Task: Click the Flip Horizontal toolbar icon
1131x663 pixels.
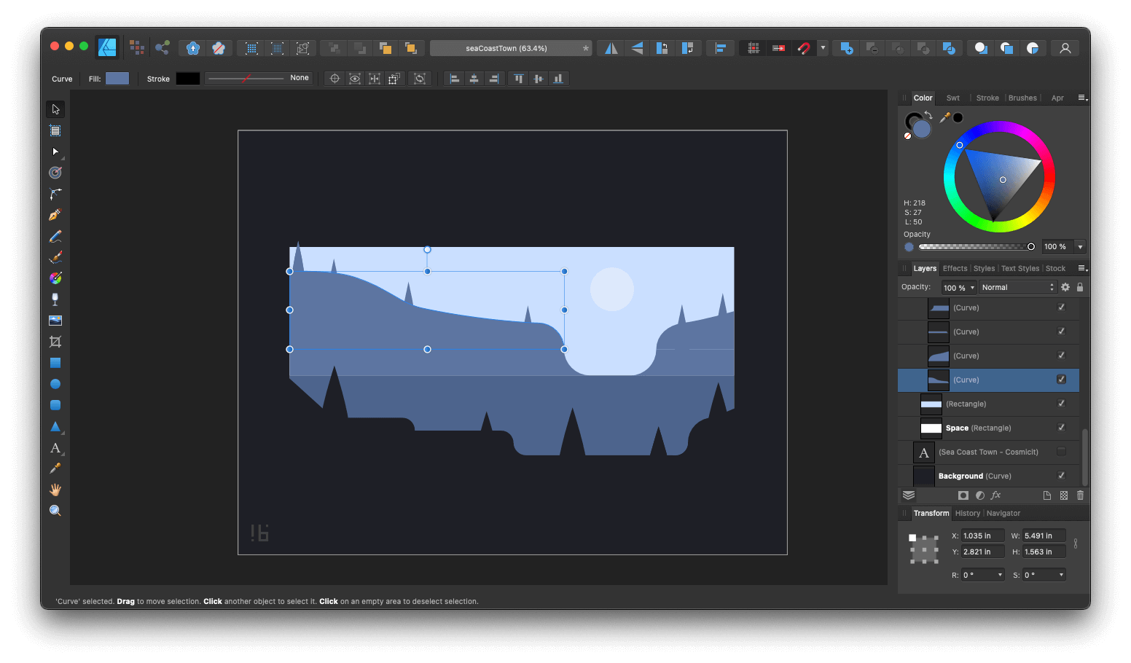Action: [610, 47]
